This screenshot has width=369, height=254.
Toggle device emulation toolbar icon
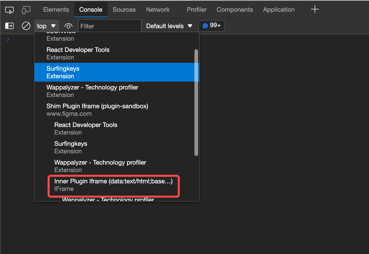pyautogui.click(x=26, y=10)
